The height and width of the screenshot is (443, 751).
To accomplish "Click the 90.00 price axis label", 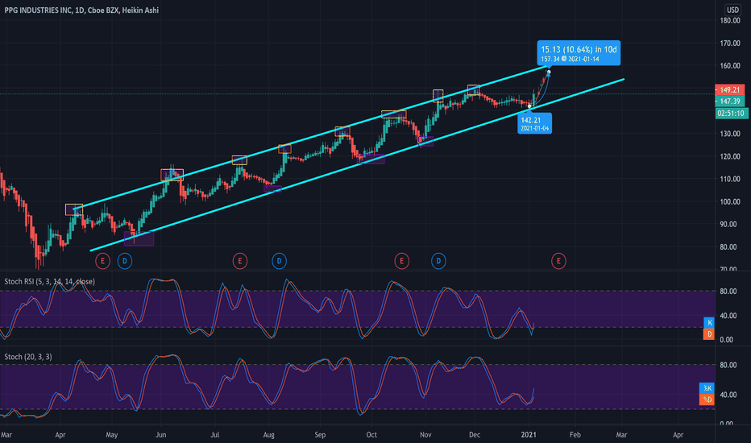I will [730, 224].
